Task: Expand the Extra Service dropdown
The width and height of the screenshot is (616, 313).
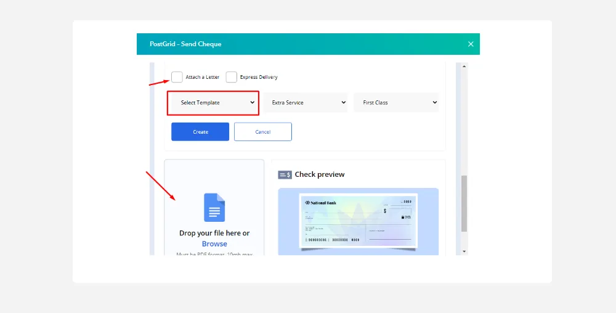Action: tap(306, 103)
